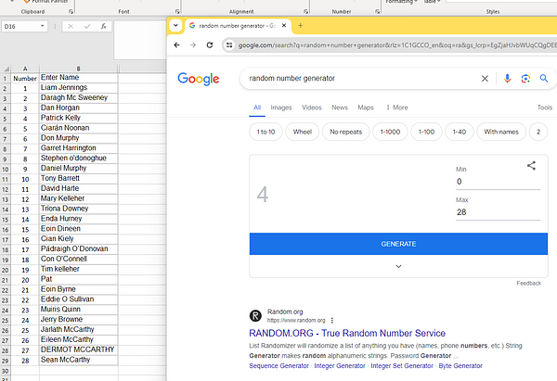Open Excel Insert Function fx button

click(x=103, y=26)
